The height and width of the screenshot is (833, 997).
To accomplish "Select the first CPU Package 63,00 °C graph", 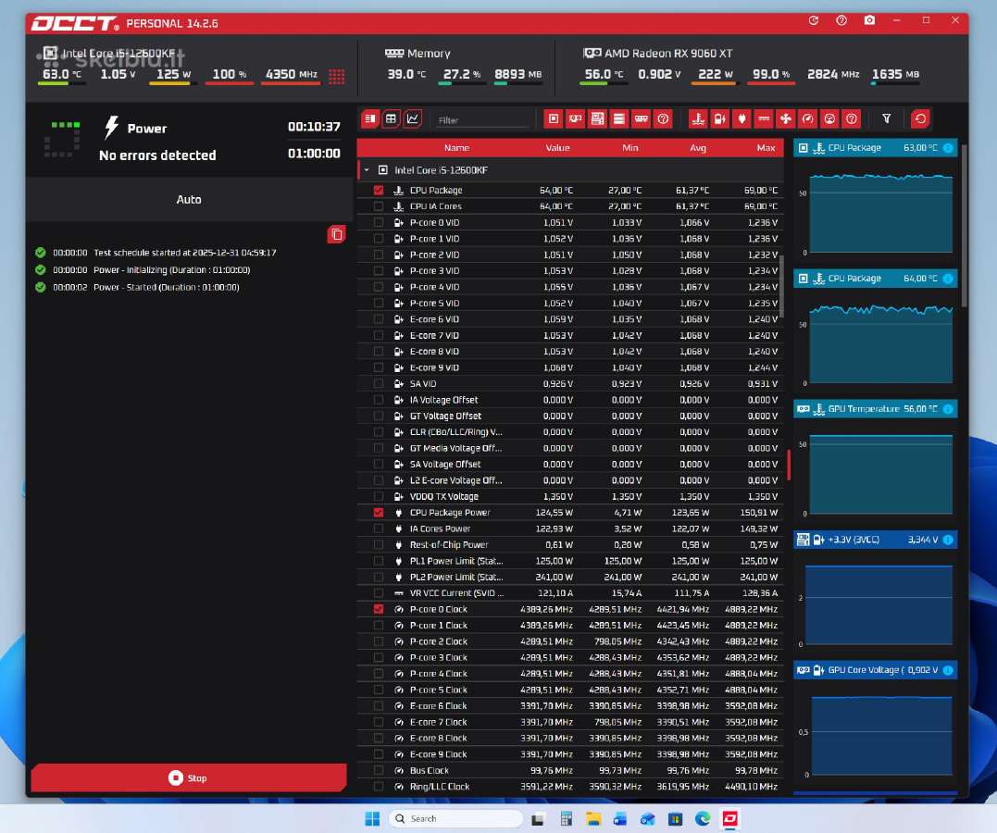I will pyautogui.click(x=876, y=202).
